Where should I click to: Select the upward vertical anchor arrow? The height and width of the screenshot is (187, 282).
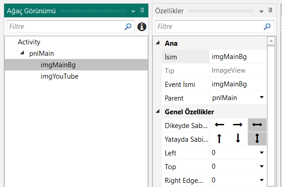tap(219, 139)
